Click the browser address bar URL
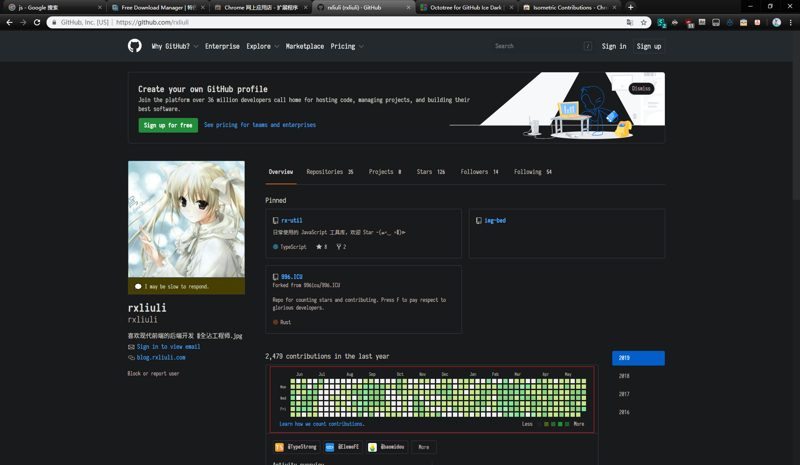800x465 pixels. point(152,22)
